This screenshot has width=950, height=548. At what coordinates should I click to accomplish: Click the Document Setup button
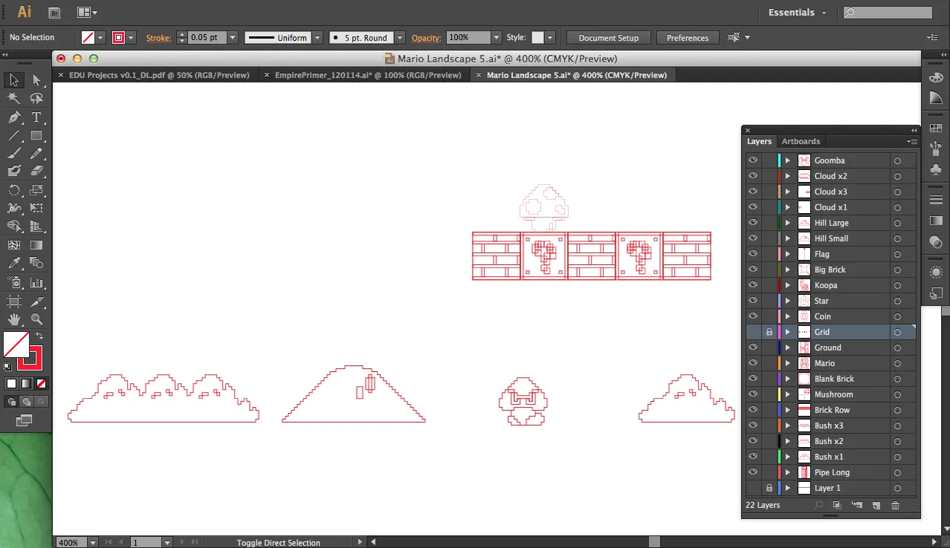click(608, 38)
